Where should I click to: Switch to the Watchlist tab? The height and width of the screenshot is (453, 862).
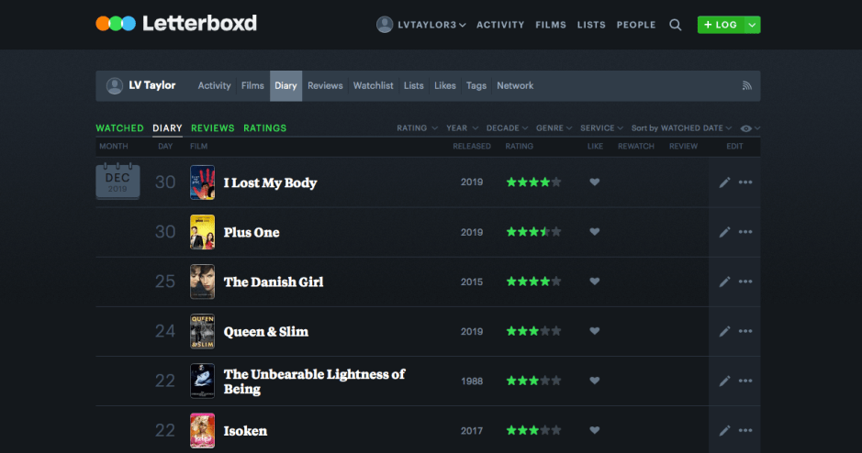coord(373,85)
